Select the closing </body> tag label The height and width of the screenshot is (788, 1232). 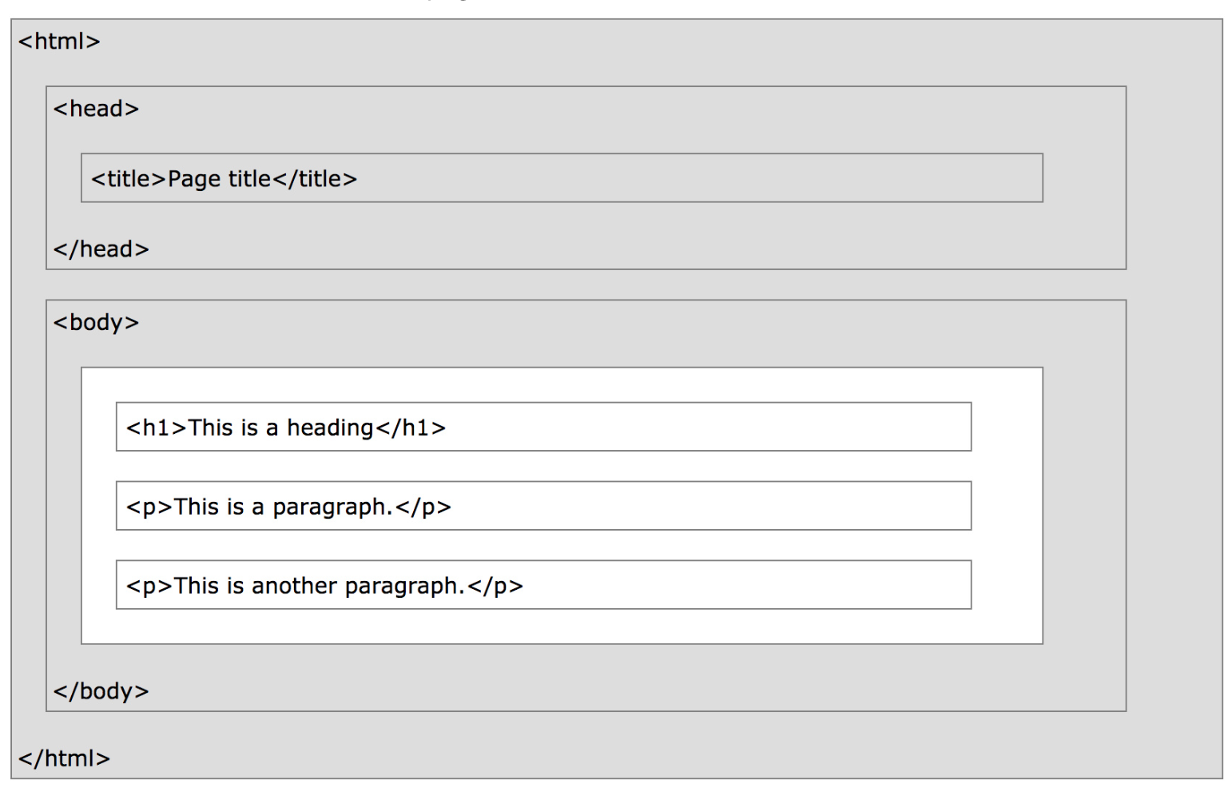[x=101, y=691]
